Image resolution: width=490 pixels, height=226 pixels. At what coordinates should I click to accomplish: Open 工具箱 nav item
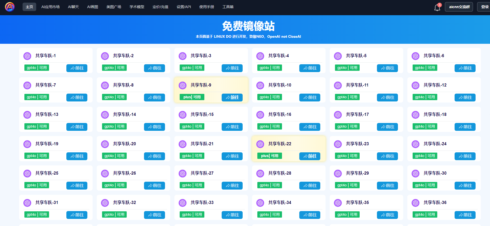[x=228, y=7]
